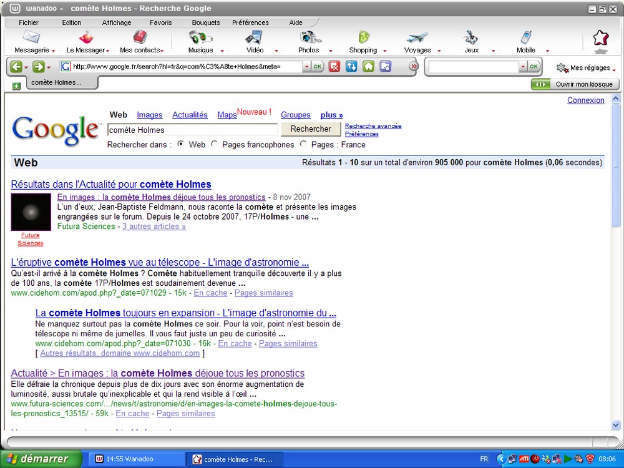The height and width of the screenshot is (468, 624).
Task: Open the Préférences menu
Action: [250, 22]
